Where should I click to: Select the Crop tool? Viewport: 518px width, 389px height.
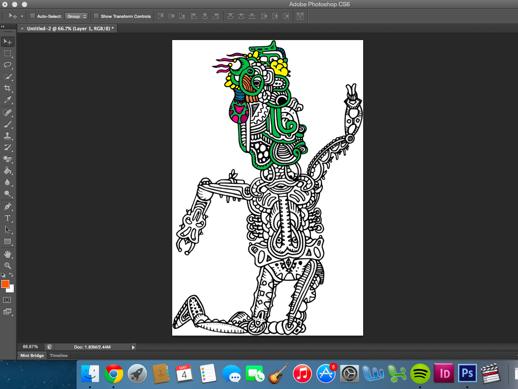pyautogui.click(x=8, y=88)
